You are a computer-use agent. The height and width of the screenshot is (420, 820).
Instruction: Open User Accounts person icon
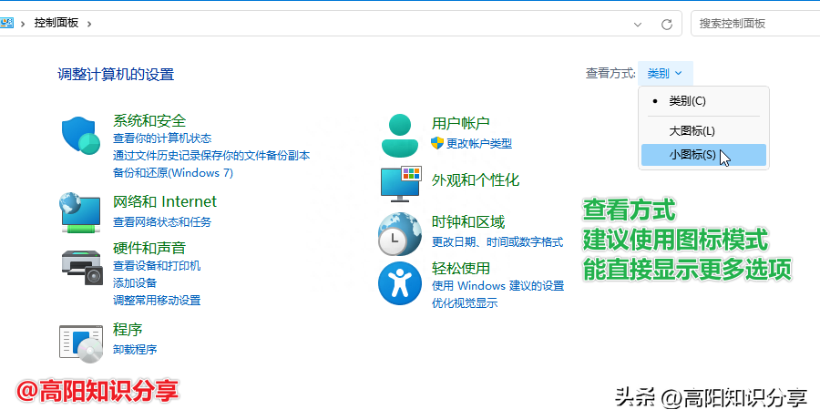pos(400,135)
